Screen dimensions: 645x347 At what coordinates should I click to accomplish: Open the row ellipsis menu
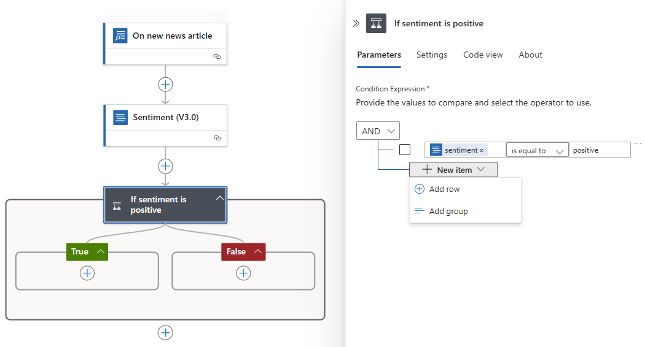click(x=638, y=143)
